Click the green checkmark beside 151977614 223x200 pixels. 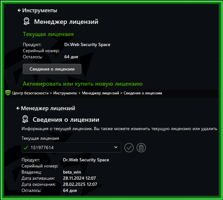tap(26, 148)
